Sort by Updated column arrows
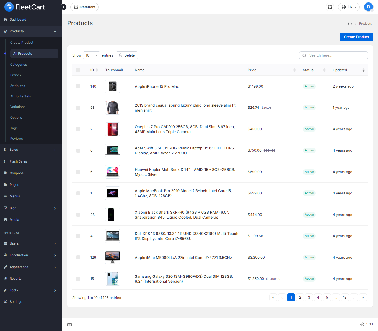The height and width of the screenshot is (331, 378). (x=363, y=70)
